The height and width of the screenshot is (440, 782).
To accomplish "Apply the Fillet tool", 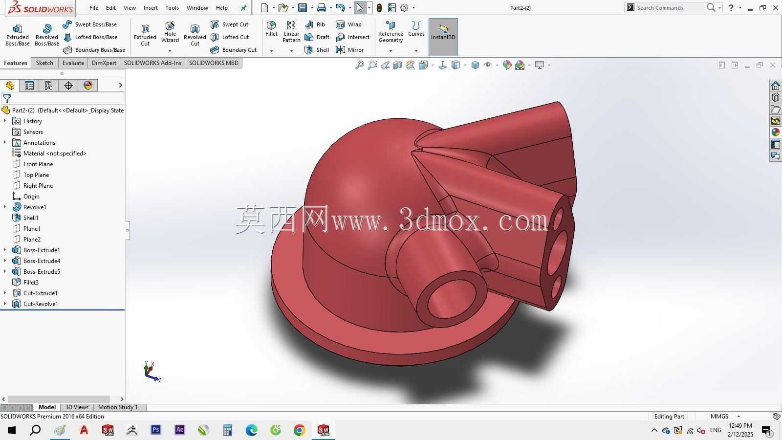I will [271, 29].
